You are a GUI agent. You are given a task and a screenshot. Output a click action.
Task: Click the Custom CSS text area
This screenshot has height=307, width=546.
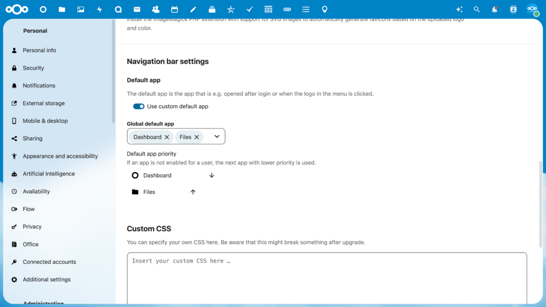point(326,277)
